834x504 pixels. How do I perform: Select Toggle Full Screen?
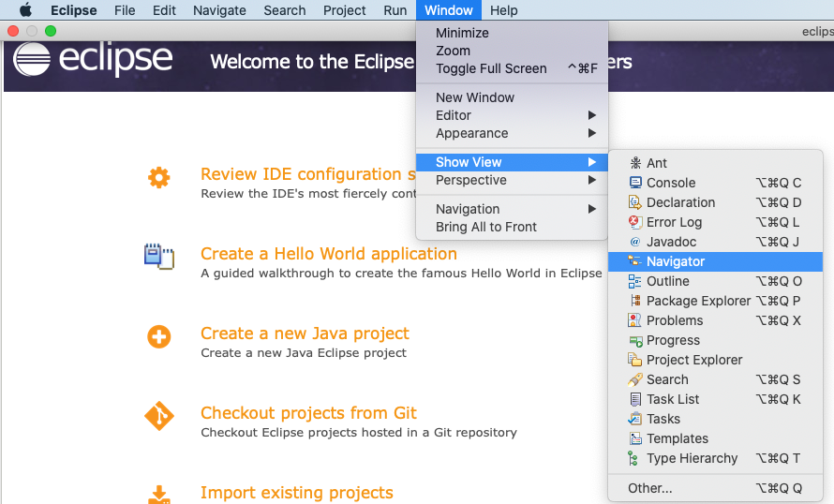512,68
